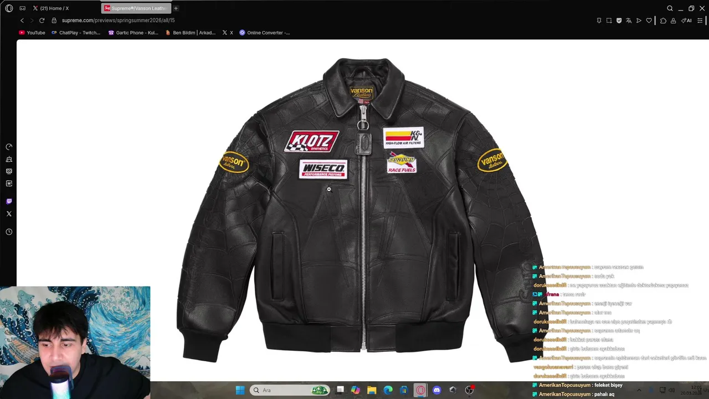Reload the current page
This screenshot has width=709, height=399.
(42, 21)
